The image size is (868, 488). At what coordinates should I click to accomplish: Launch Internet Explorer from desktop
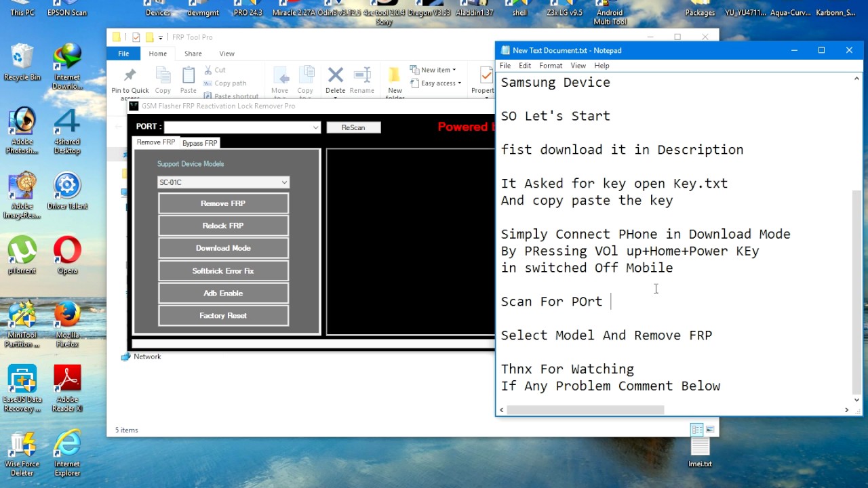click(x=67, y=453)
